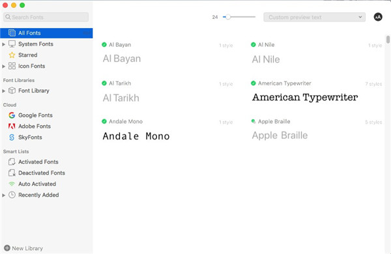Expand the Font Library tree
The width and height of the screenshot is (391, 254).
pos(3,91)
